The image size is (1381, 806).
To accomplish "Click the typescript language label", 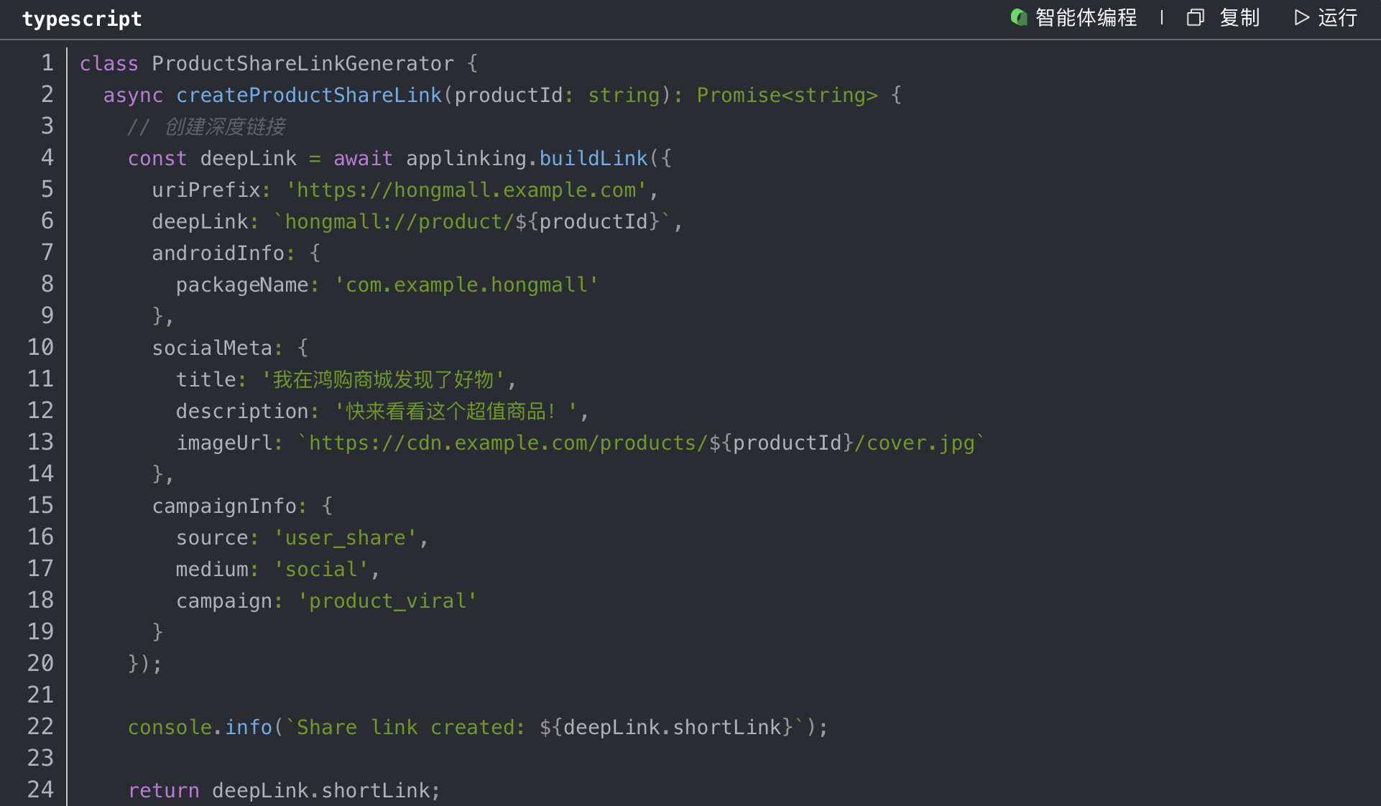I will point(82,19).
